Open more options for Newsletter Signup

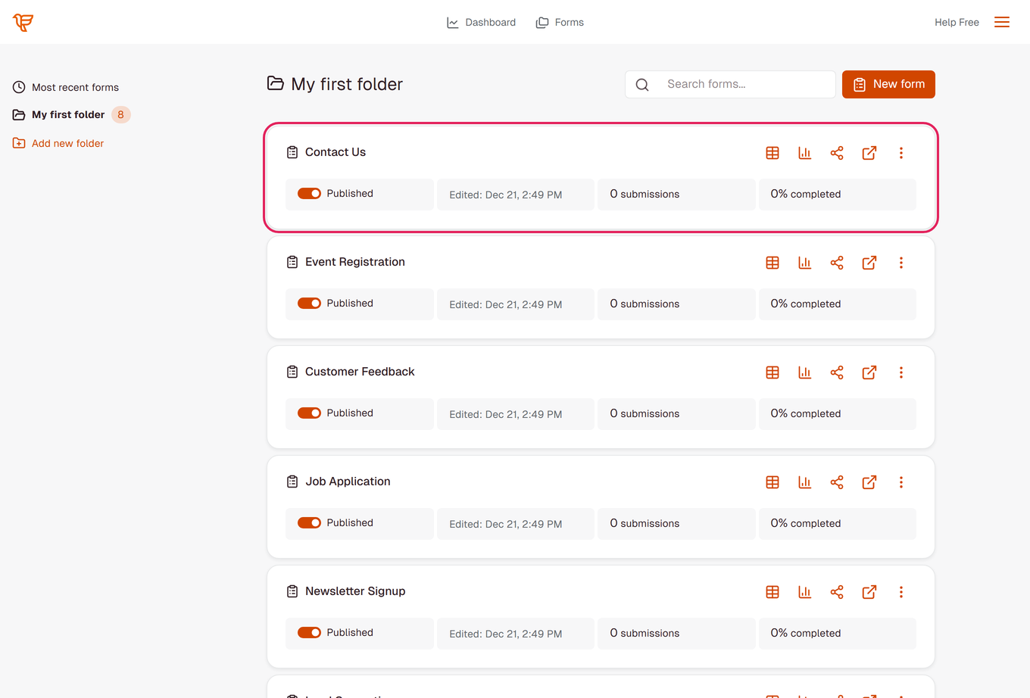pos(901,592)
